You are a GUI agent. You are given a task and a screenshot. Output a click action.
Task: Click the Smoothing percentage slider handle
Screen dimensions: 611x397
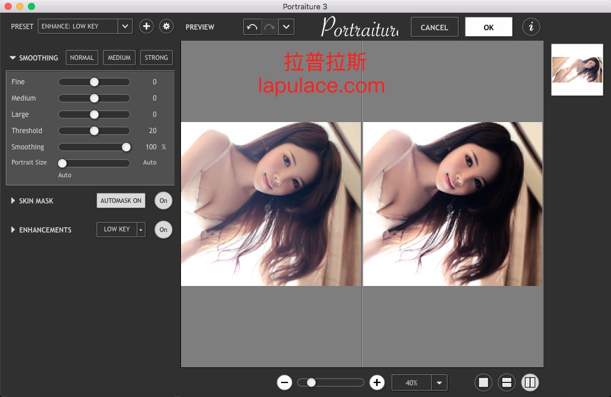(126, 147)
